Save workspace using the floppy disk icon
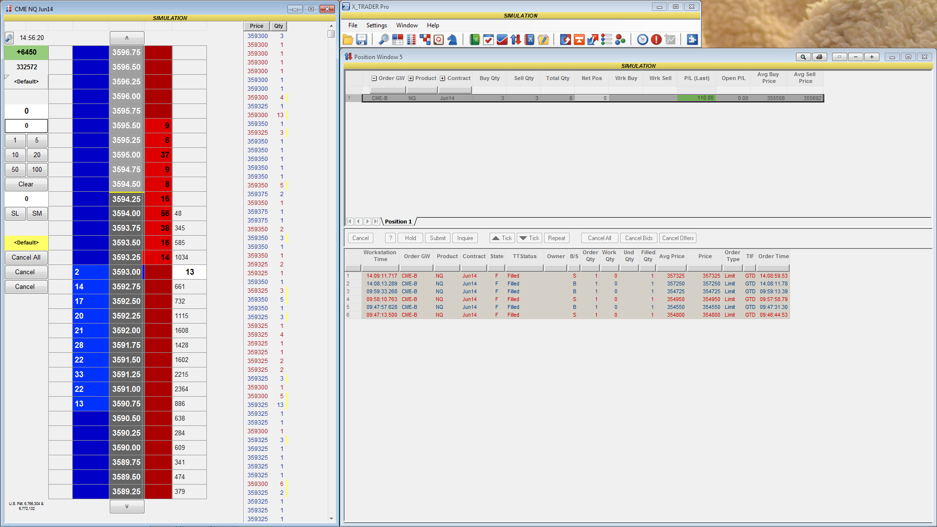Image resolution: width=937 pixels, height=527 pixels. 362,40
